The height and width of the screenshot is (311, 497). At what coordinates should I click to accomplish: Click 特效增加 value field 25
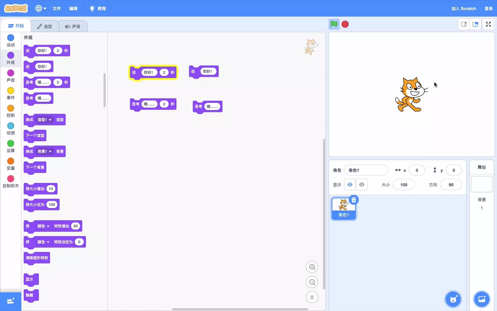(76, 226)
